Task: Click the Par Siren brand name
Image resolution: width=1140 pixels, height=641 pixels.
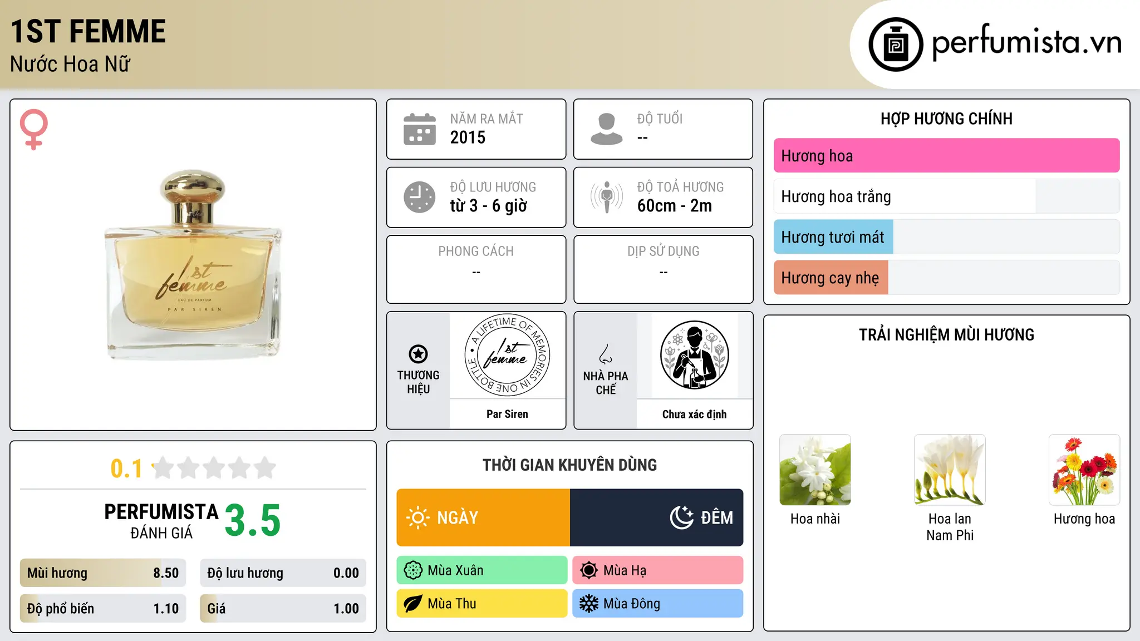Action: 507,414
